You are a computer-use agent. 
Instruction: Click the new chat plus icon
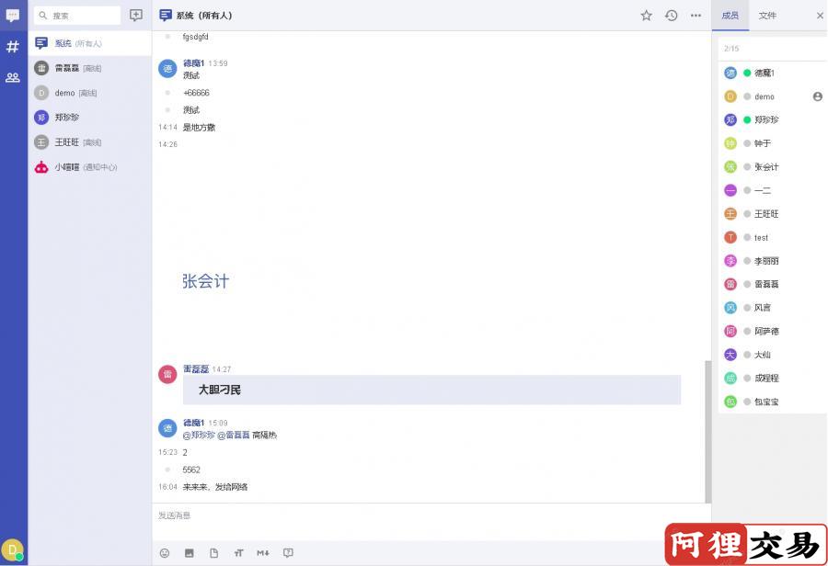coord(136,16)
